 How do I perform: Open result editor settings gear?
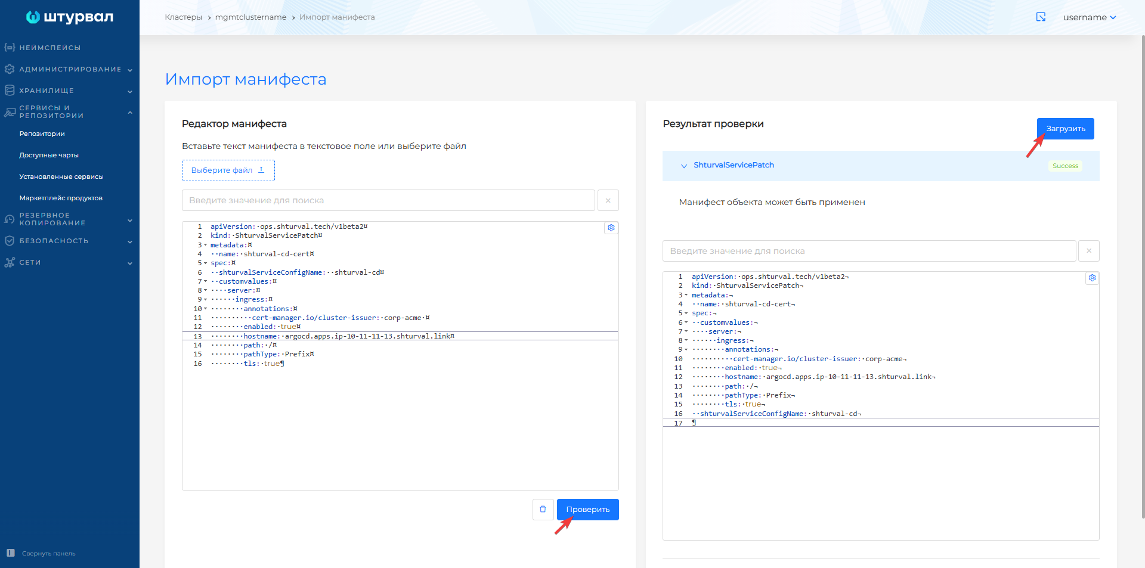[x=1093, y=278]
